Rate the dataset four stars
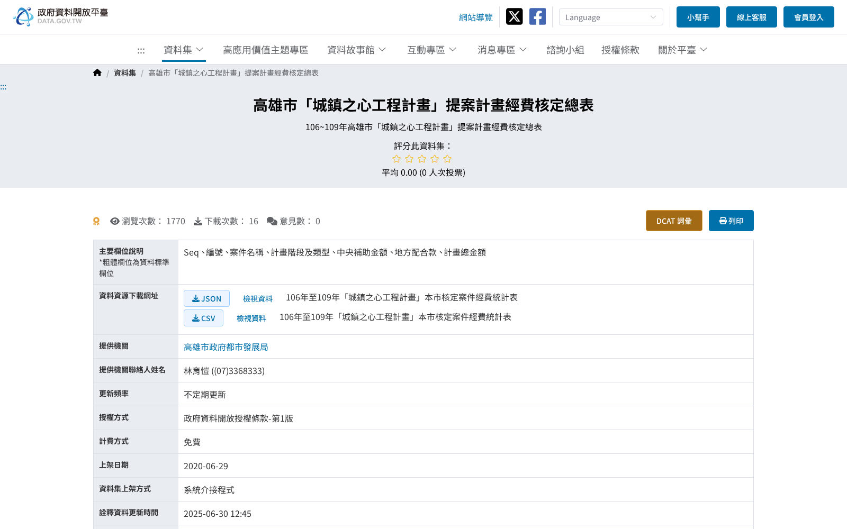847x529 pixels. pyautogui.click(x=435, y=159)
